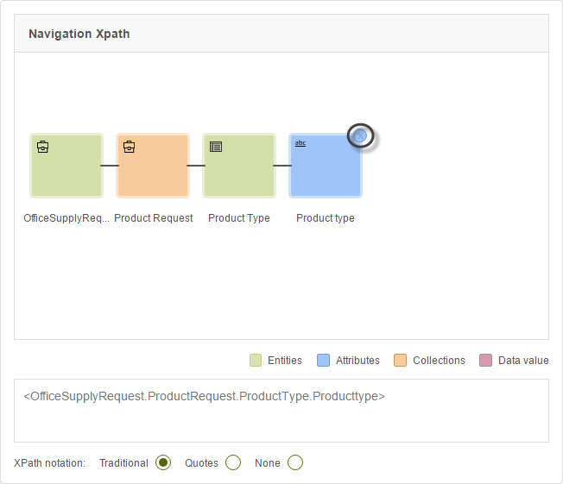
Task: Click the Navigation Xpath panel header
Action: pyautogui.click(x=281, y=35)
